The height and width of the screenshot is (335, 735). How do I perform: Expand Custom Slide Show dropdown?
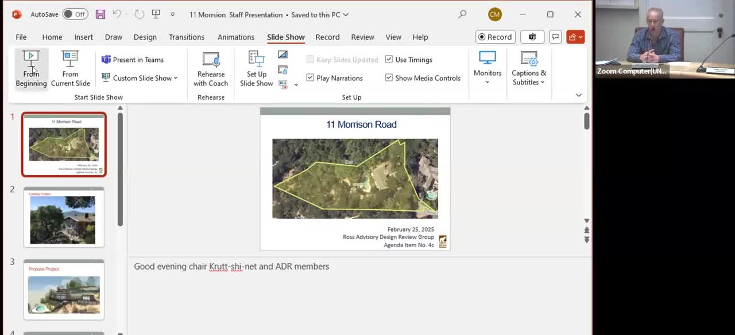[x=140, y=78]
